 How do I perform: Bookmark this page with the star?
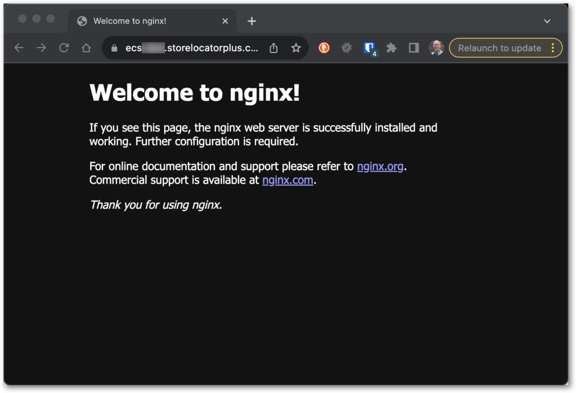296,48
